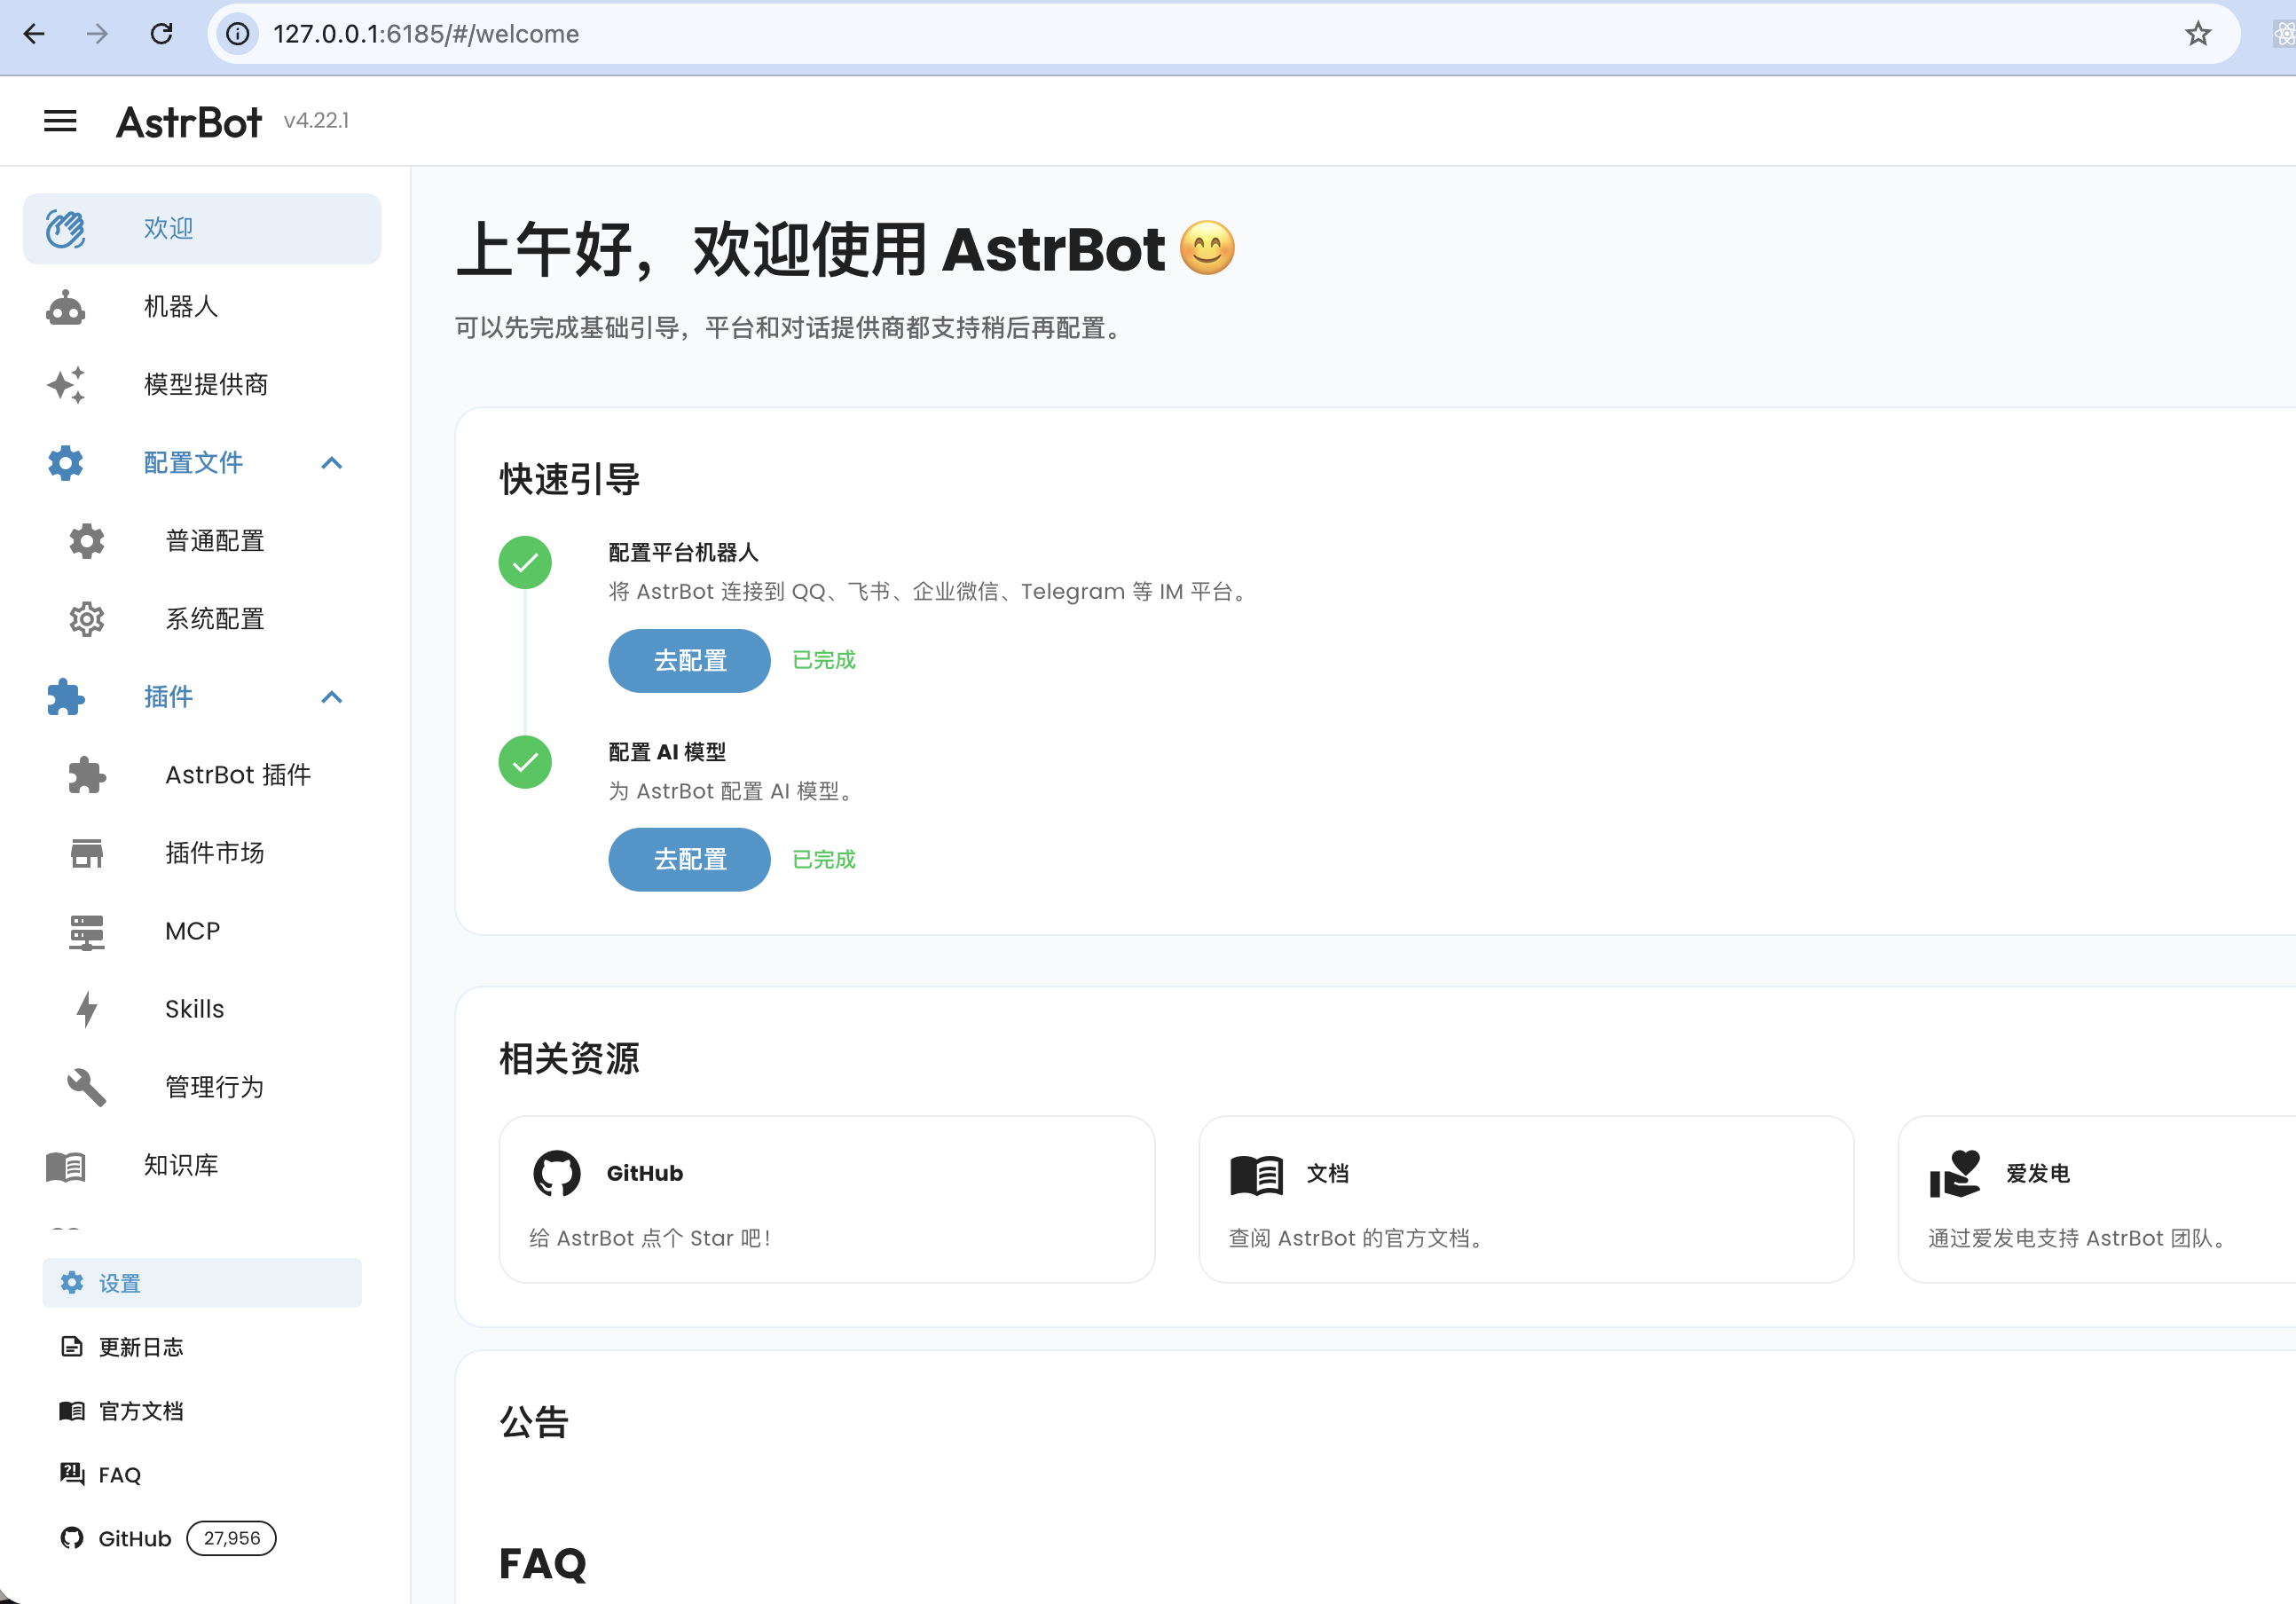The width and height of the screenshot is (2296, 1604).
Task: Bookmark page with the star icon
Action: click(2197, 34)
